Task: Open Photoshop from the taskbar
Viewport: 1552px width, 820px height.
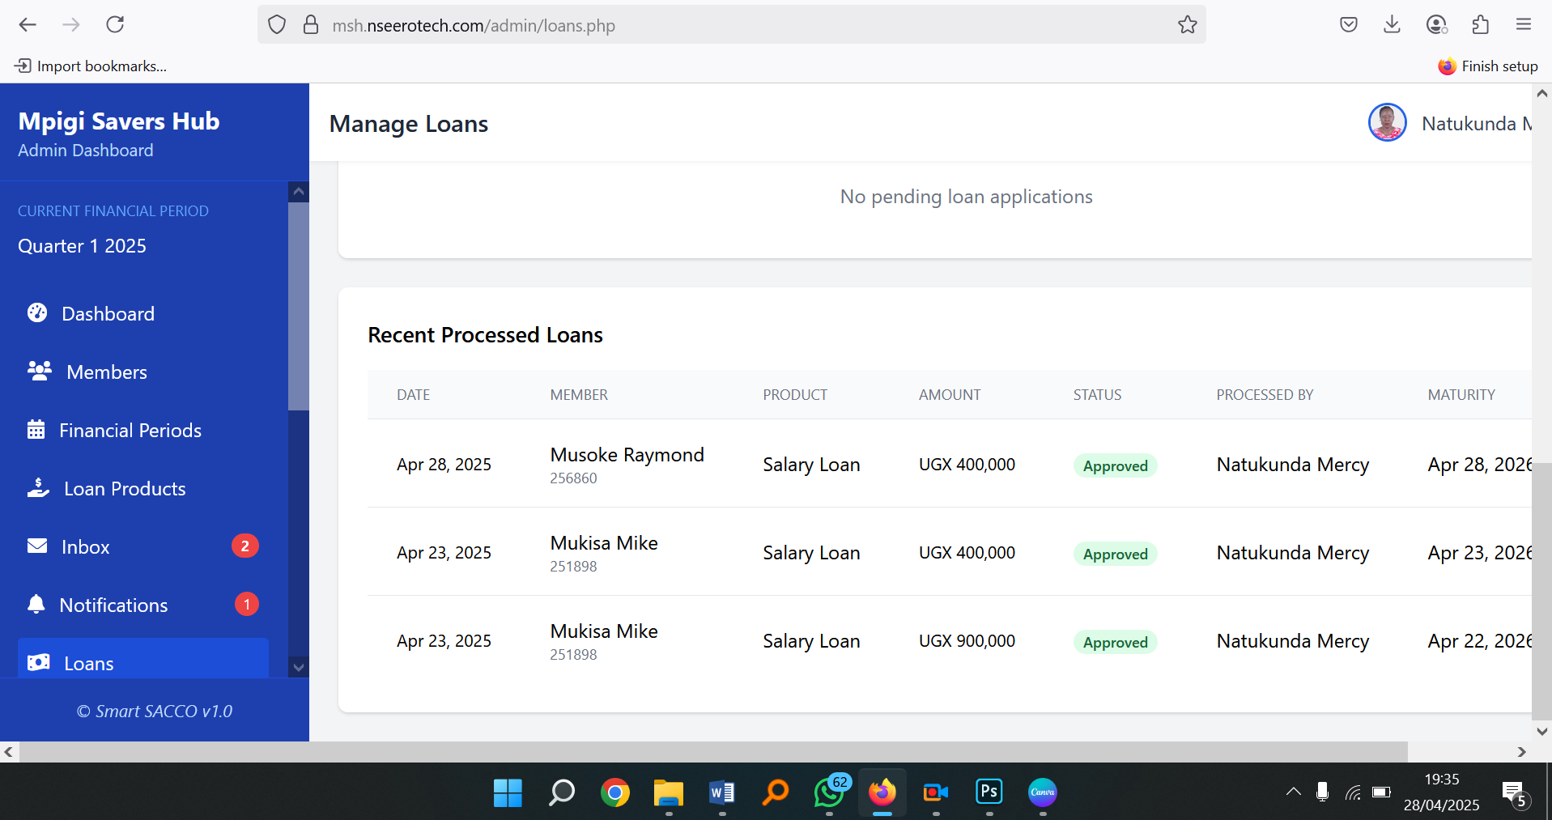Action: (989, 792)
